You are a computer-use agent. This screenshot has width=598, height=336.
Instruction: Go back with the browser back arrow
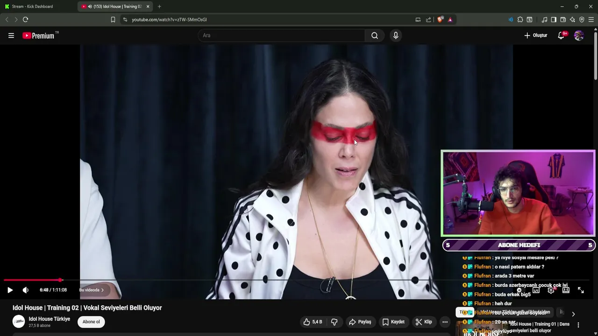tap(7, 20)
